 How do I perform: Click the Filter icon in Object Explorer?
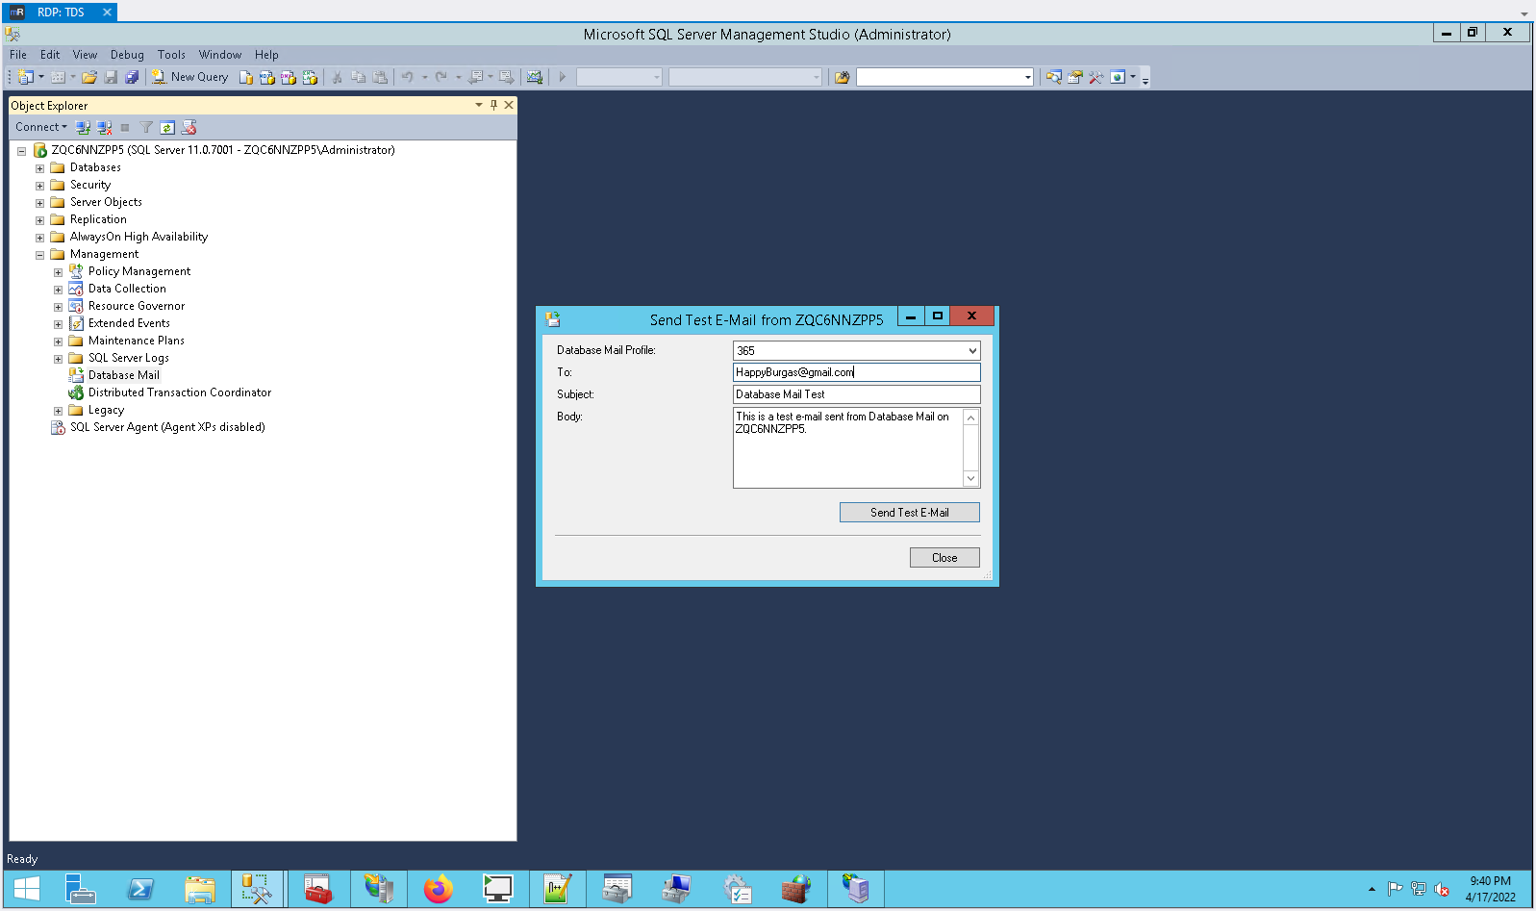(146, 127)
